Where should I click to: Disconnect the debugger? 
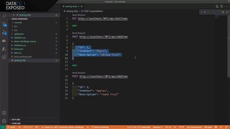tap(227, 12)
